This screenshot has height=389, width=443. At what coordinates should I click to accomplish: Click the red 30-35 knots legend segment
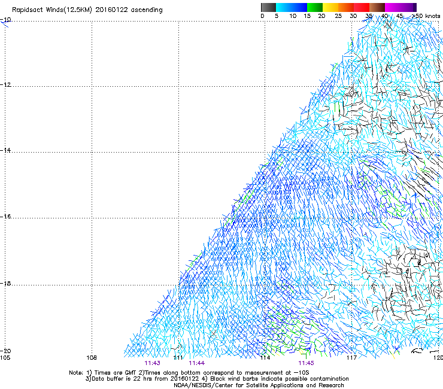pos(362,7)
